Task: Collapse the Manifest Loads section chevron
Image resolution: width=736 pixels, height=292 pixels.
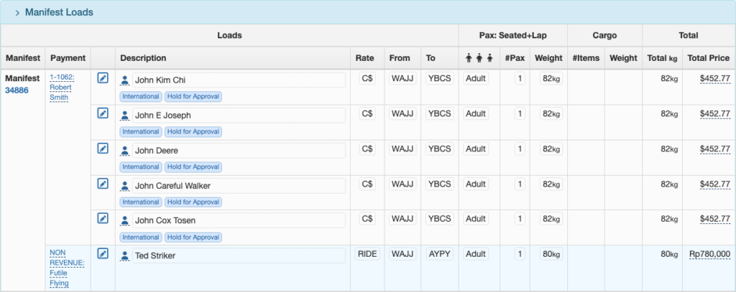Action: (x=17, y=13)
